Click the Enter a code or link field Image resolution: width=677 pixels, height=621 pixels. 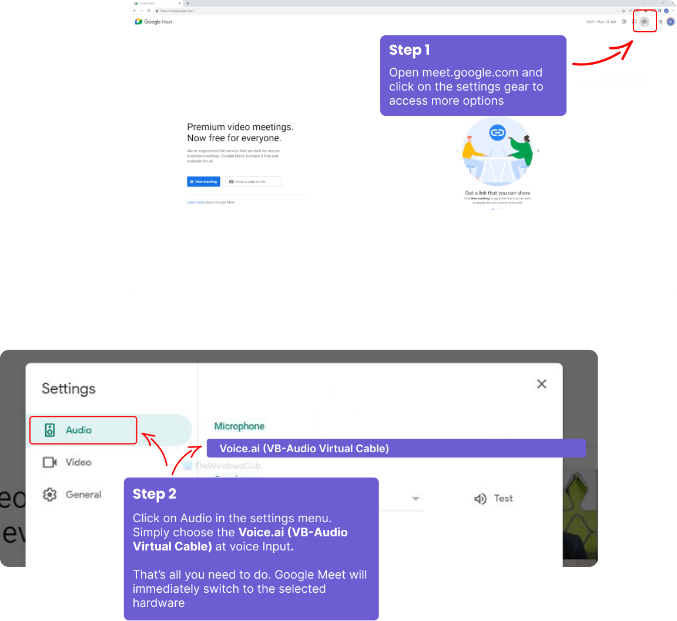[253, 182]
